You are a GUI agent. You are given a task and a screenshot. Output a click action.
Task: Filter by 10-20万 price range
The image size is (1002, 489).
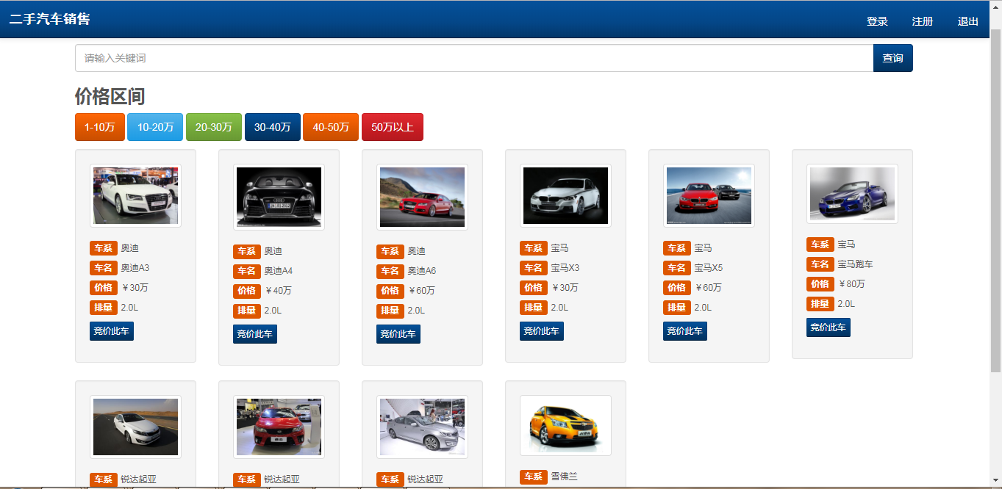[155, 127]
